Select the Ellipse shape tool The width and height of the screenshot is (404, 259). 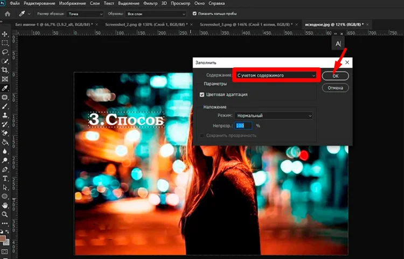coord(5,196)
